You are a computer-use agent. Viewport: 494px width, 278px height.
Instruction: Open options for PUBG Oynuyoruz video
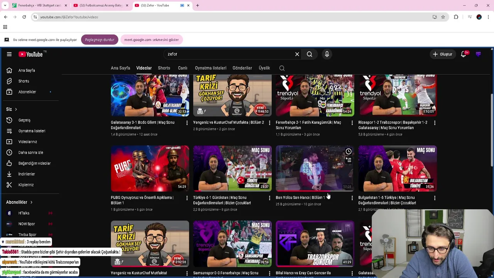coord(187,198)
